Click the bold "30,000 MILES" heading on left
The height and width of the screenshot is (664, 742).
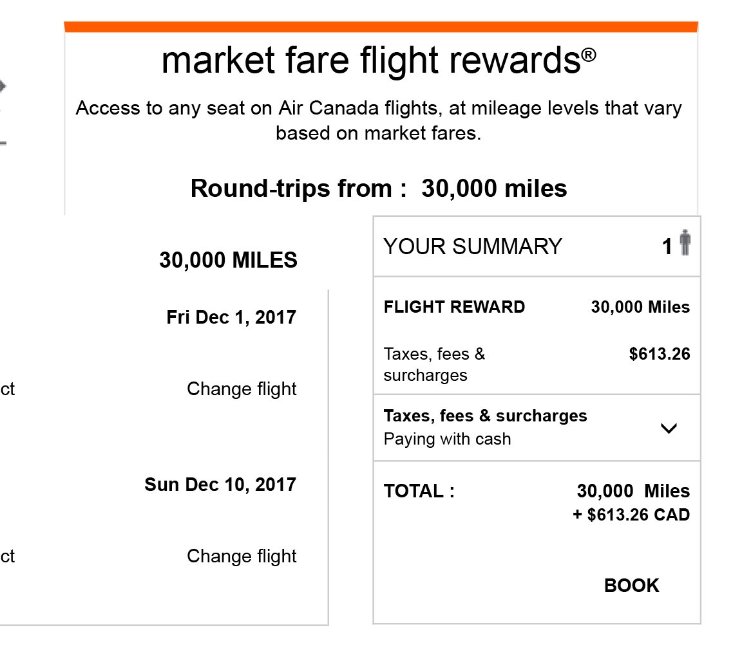(228, 261)
